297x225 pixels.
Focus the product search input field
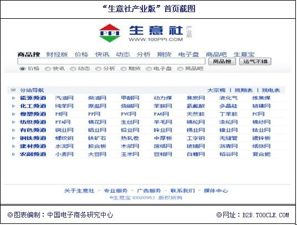pyautogui.click(x=111, y=61)
